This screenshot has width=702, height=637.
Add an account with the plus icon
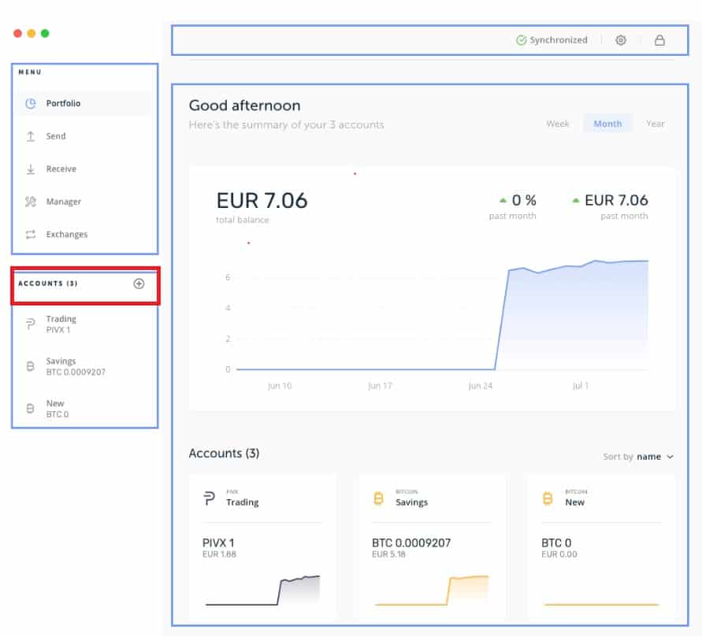(139, 283)
